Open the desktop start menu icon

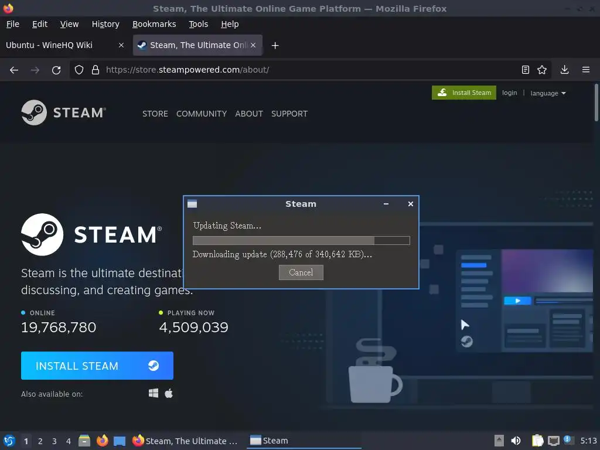(x=9, y=441)
